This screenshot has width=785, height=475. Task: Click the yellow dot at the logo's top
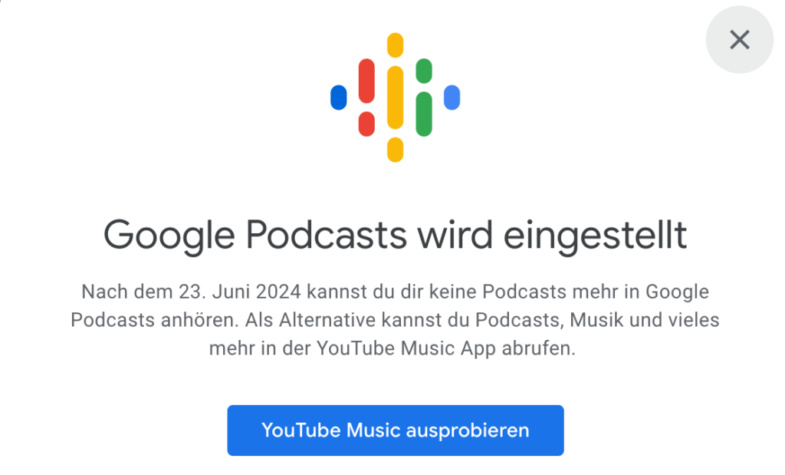pyautogui.click(x=395, y=45)
